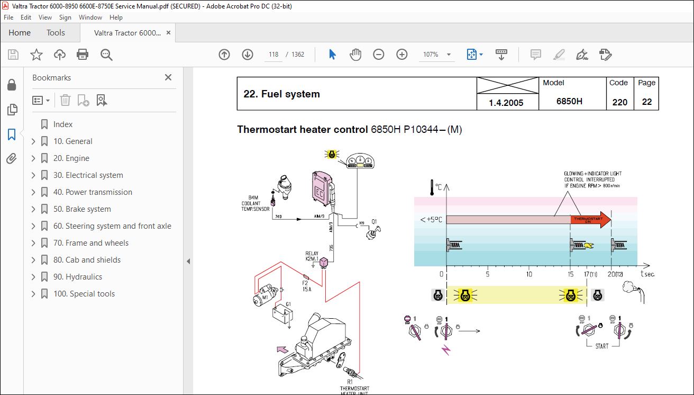Screen dimensions: 694x395
Task: Expand the 80. Cab and shields bookmark
Action: [34, 260]
